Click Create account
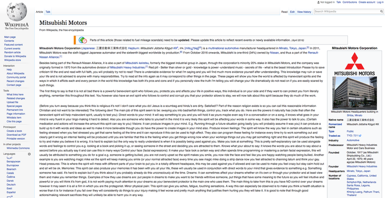This screenshot has height=198, width=385. pyautogui.click(x=367, y=2)
